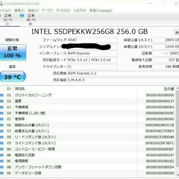Click the ID column header
This screenshot has width=179, height=179.
pos(9,89)
